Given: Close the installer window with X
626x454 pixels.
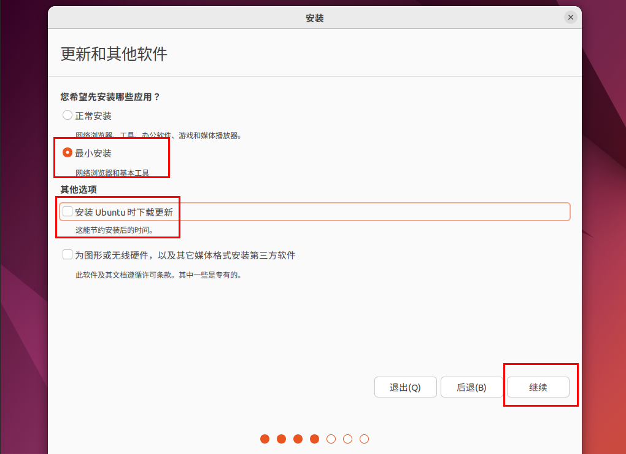Looking at the screenshot, I should pyautogui.click(x=571, y=17).
